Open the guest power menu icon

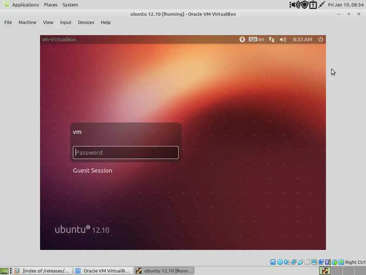tap(321, 39)
